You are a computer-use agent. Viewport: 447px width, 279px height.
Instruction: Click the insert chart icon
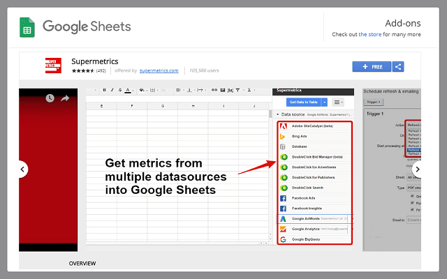(230, 90)
